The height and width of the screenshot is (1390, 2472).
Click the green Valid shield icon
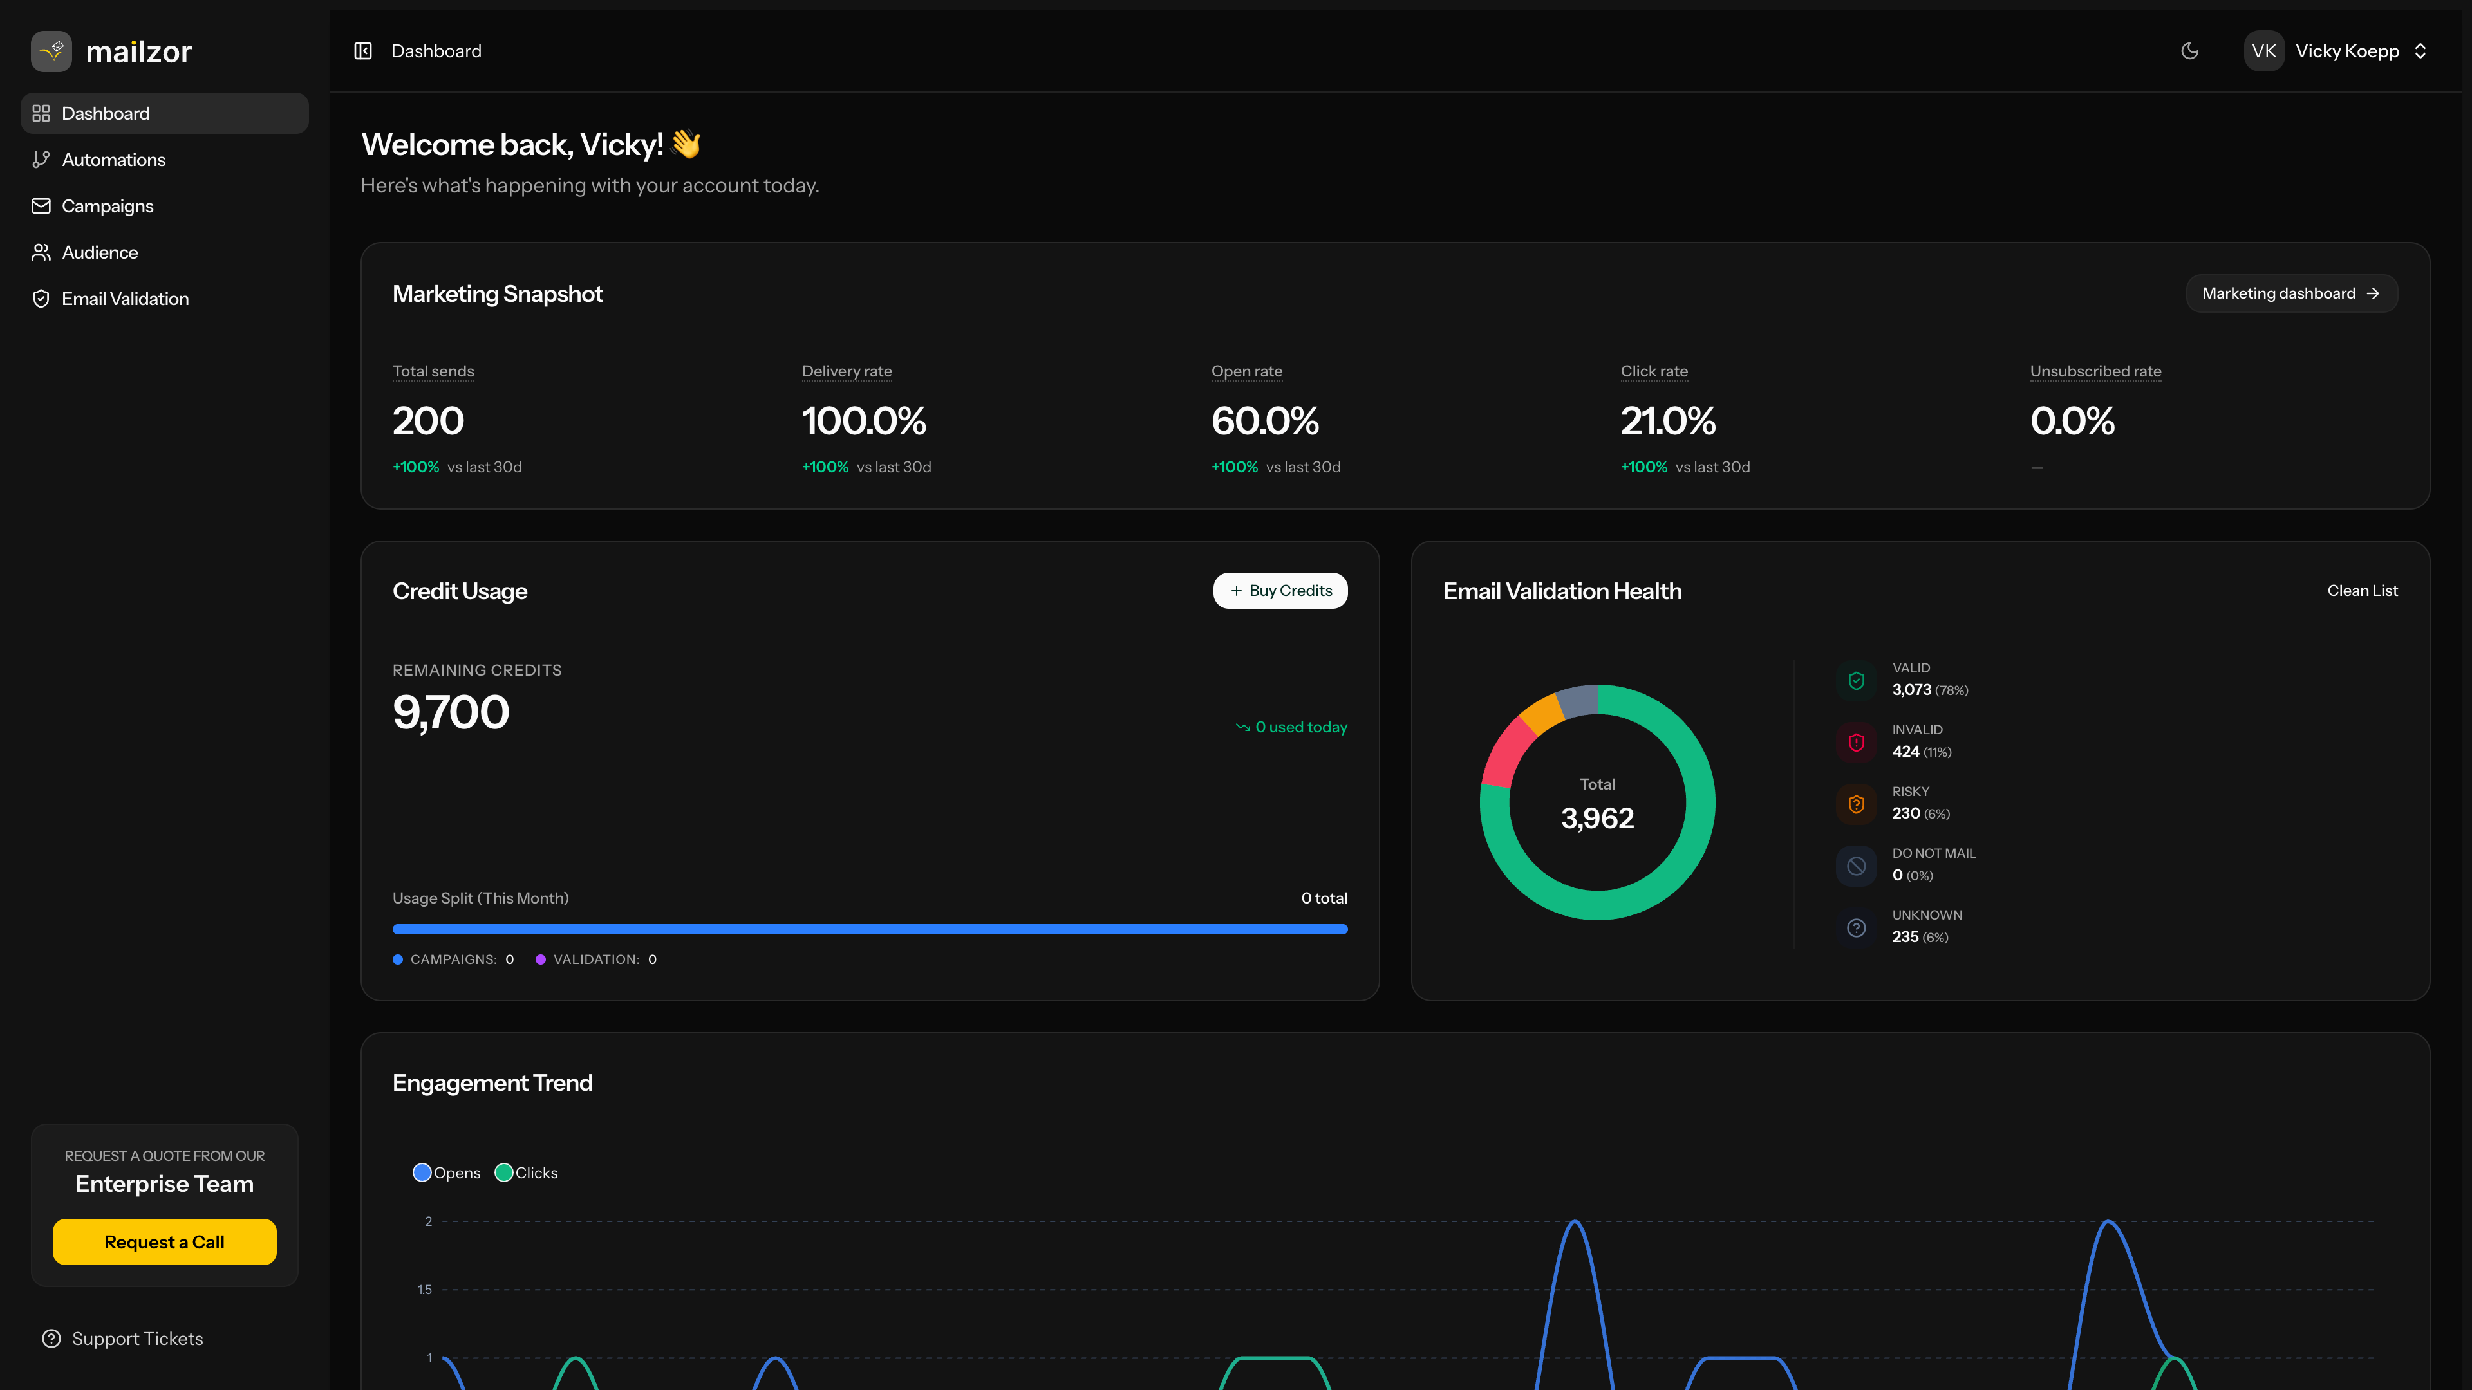tap(1857, 680)
